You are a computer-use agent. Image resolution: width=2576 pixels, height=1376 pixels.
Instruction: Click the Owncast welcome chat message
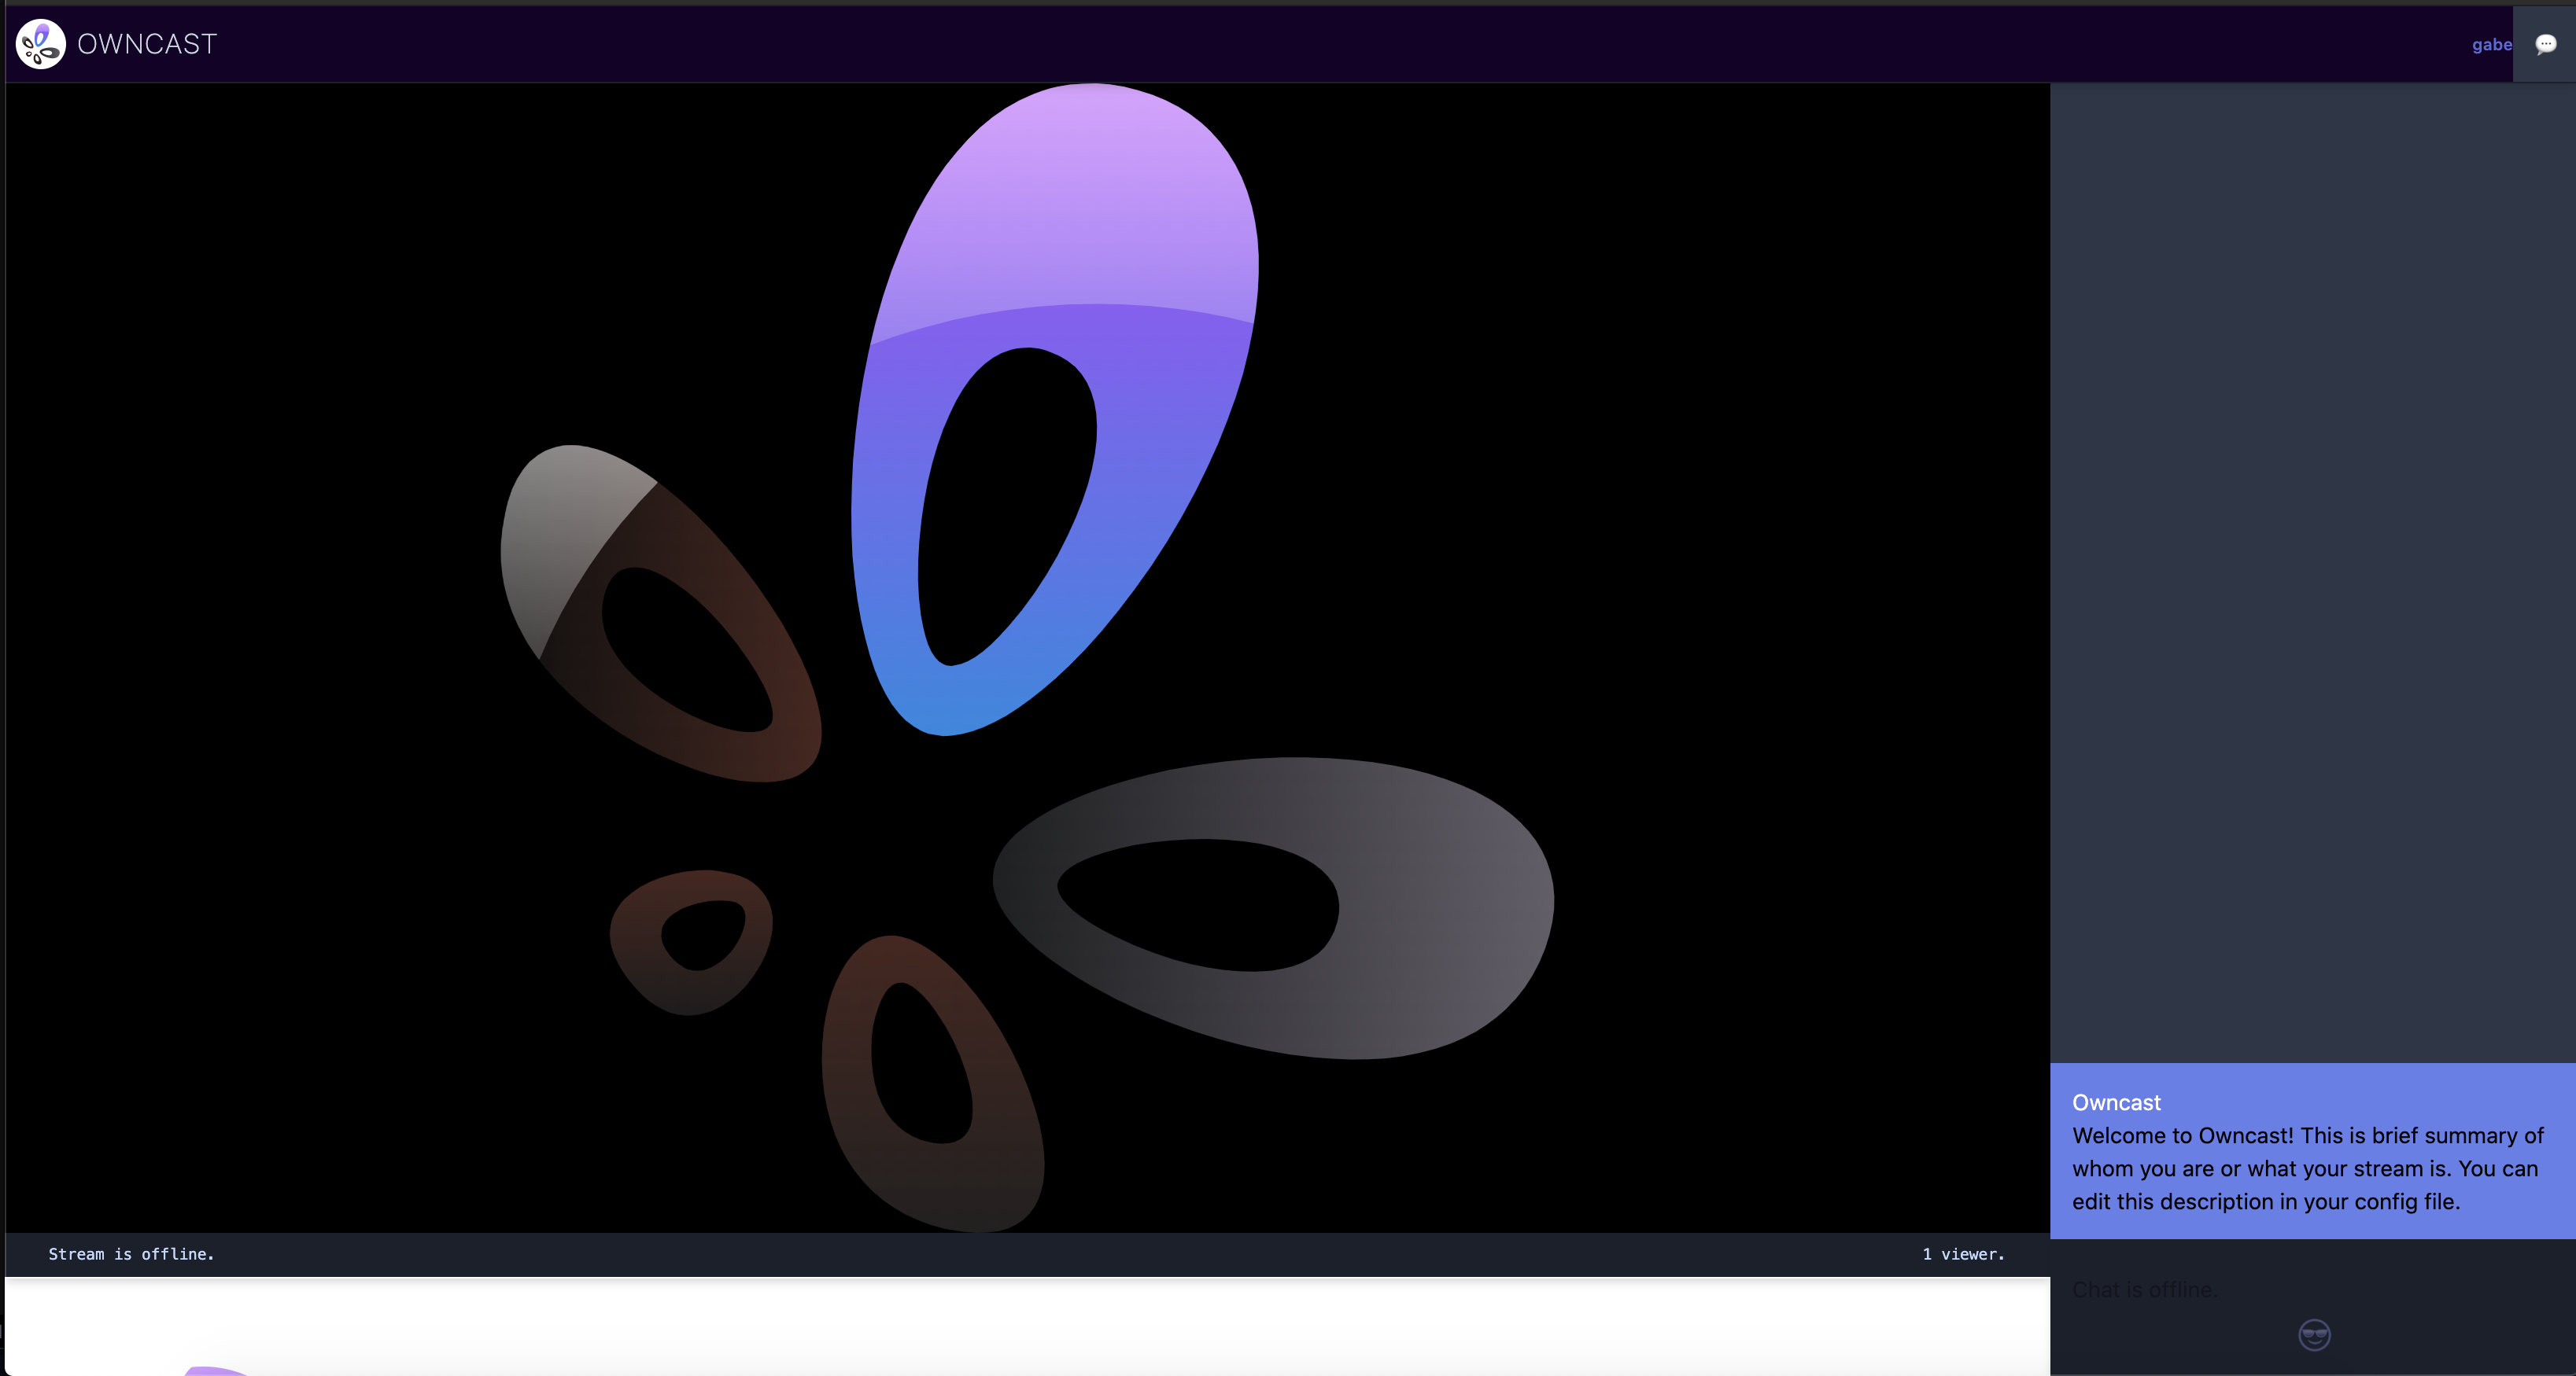[x=2312, y=1151]
